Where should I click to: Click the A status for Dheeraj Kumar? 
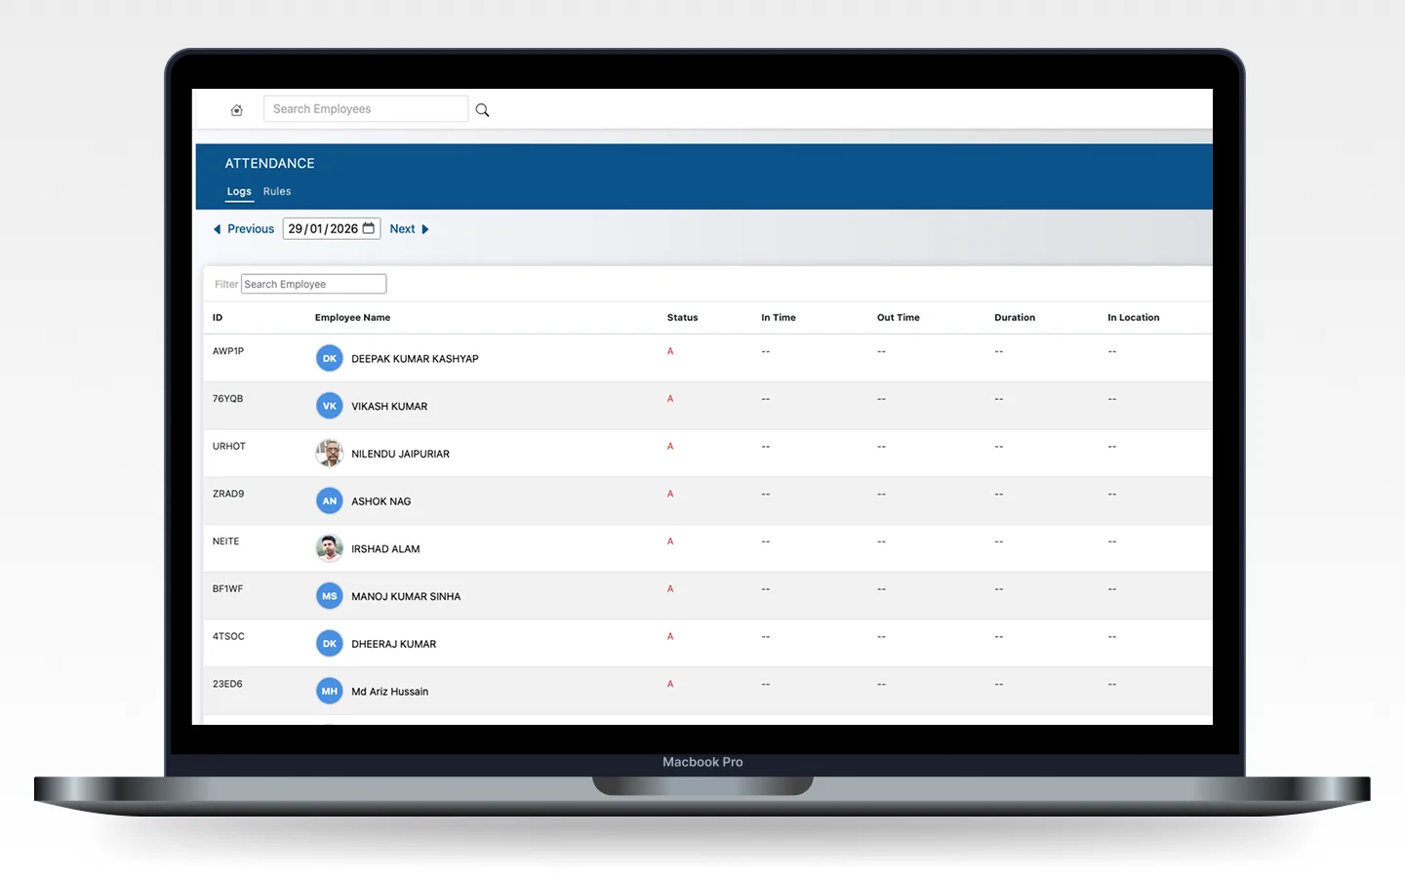pos(670,636)
